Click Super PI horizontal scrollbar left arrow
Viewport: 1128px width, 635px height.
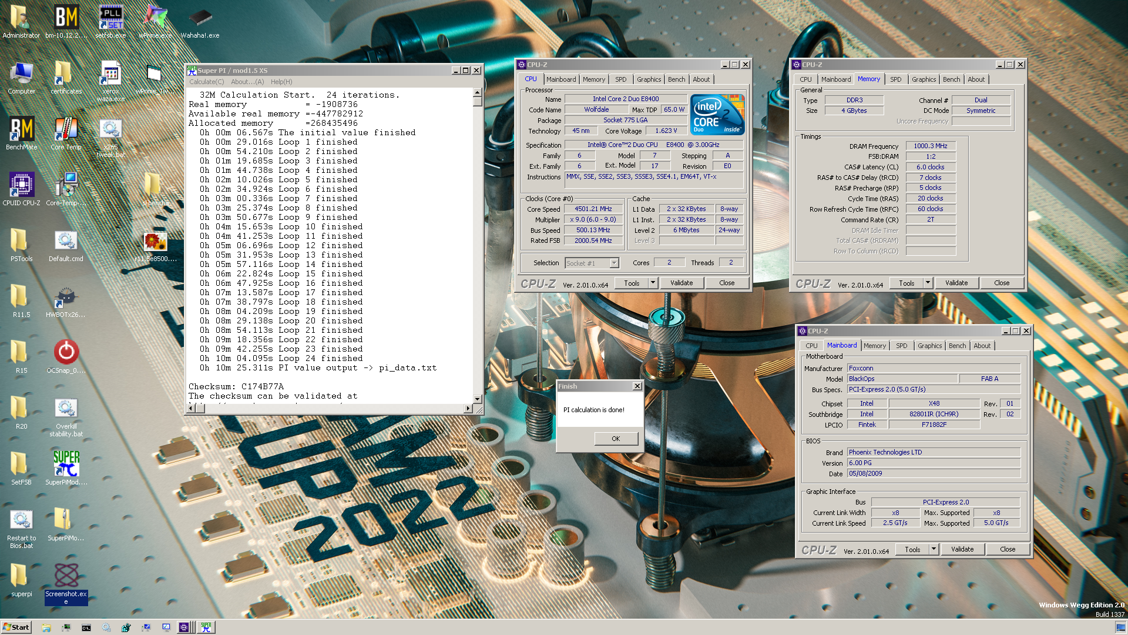tap(191, 408)
